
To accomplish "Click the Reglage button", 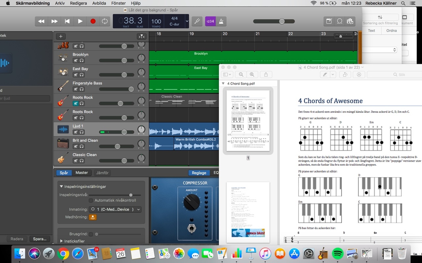I will pyautogui.click(x=199, y=173).
